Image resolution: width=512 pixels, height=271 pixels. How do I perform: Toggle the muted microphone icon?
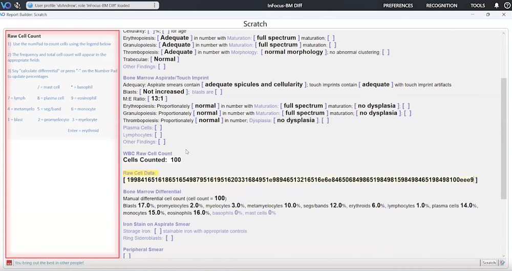click(x=18, y=6)
